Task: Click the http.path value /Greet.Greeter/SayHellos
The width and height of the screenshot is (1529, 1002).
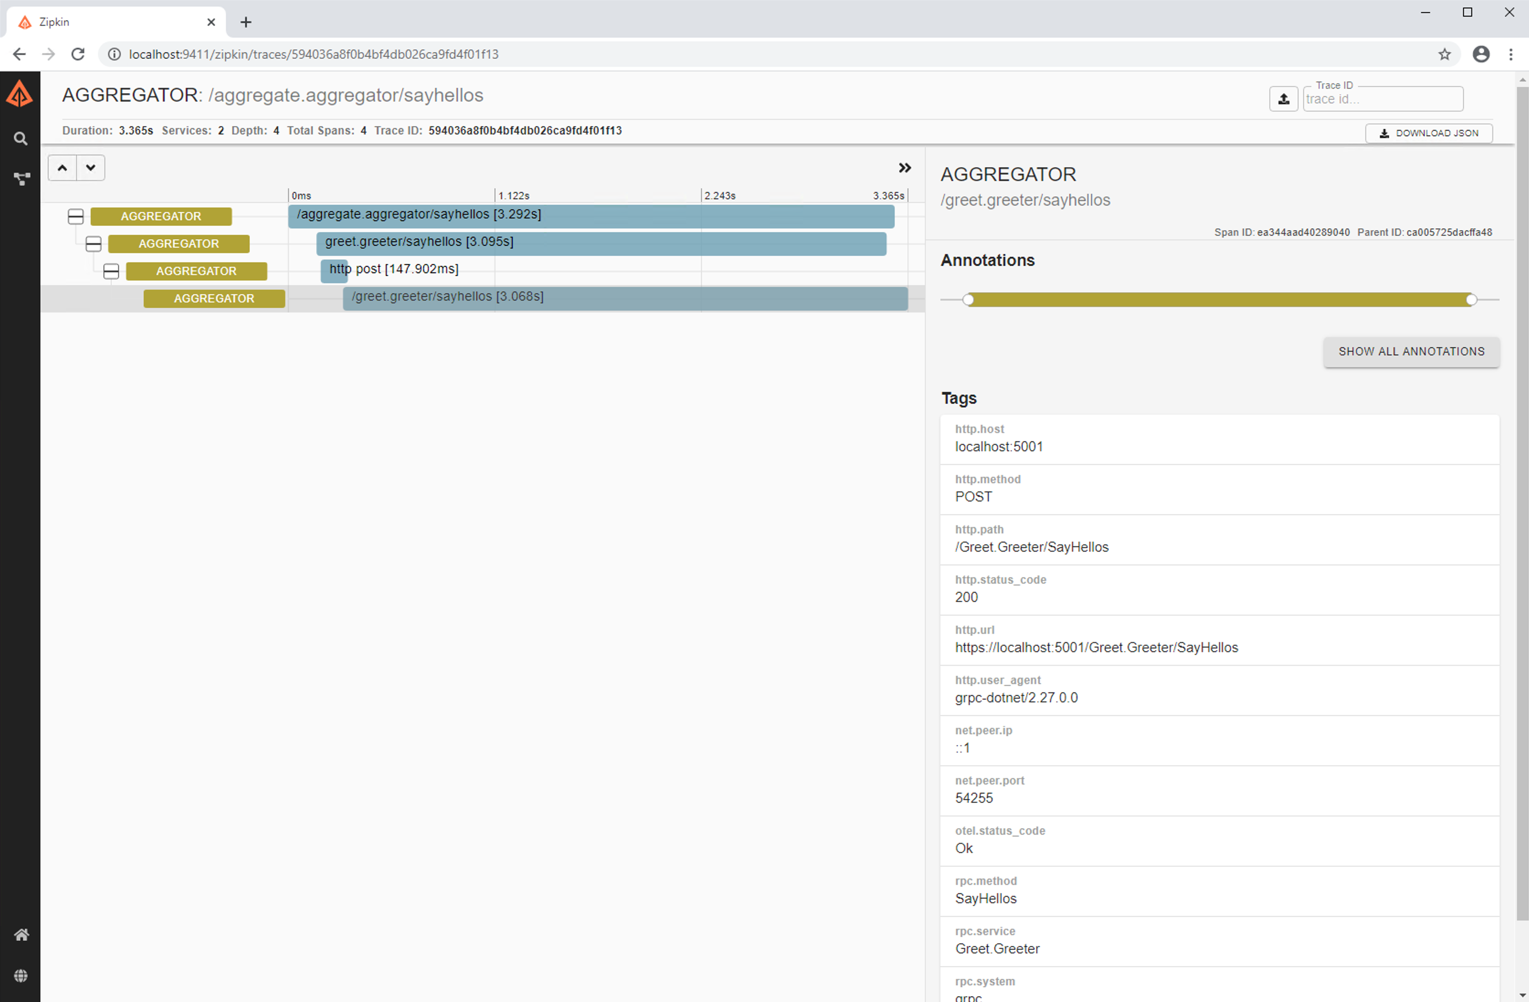Action: point(1032,547)
